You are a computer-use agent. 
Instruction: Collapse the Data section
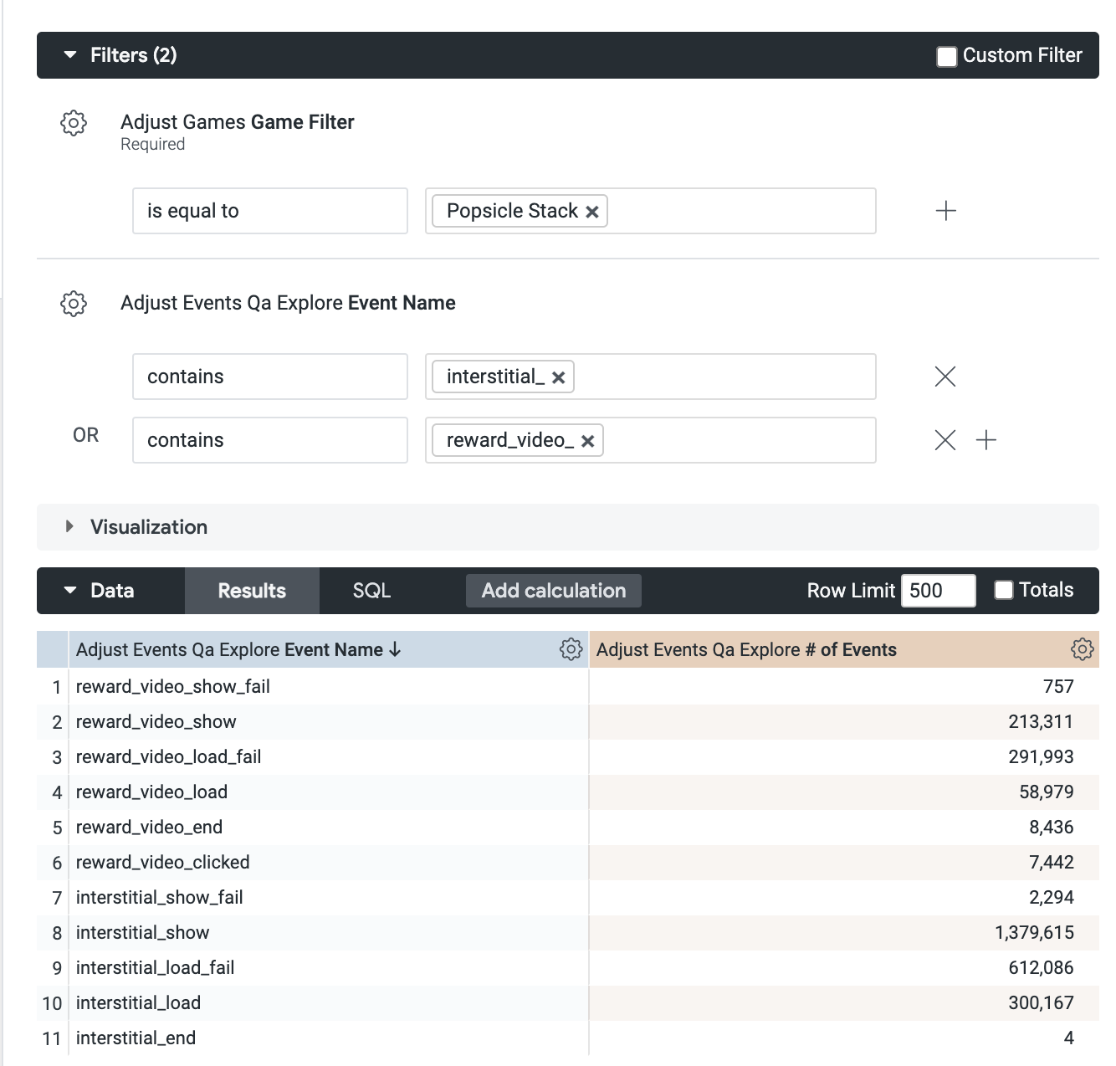[x=70, y=591]
